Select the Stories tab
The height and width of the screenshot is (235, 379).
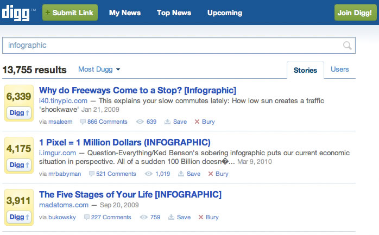coord(305,70)
